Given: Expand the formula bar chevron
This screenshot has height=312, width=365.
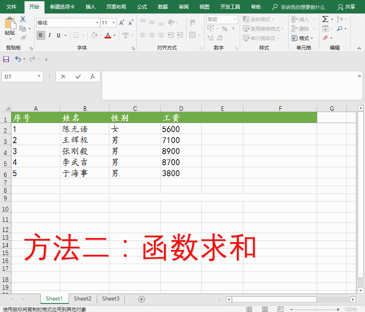Looking at the screenshot, I should pos(359,76).
